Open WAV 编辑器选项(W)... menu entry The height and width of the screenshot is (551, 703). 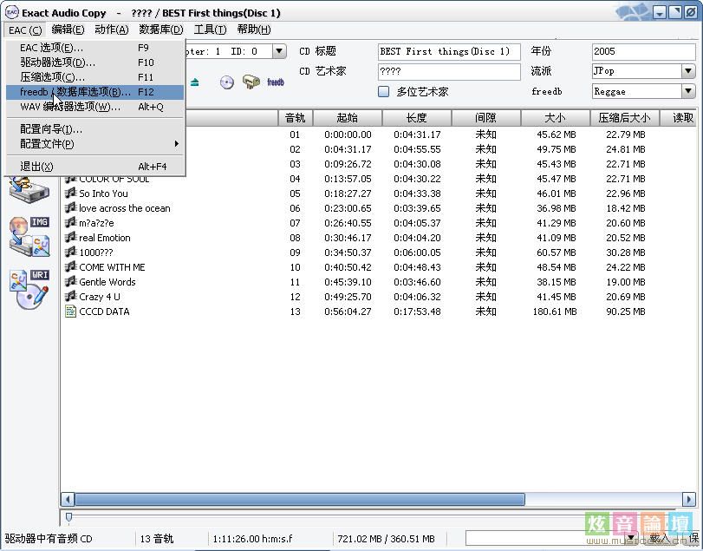click(x=95, y=107)
